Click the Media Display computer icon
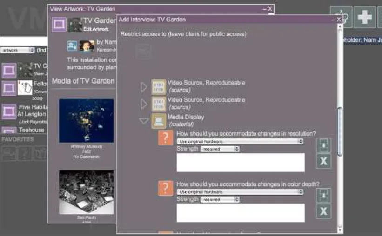This screenshot has width=382, height=236. pyautogui.click(x=159, y=121)
